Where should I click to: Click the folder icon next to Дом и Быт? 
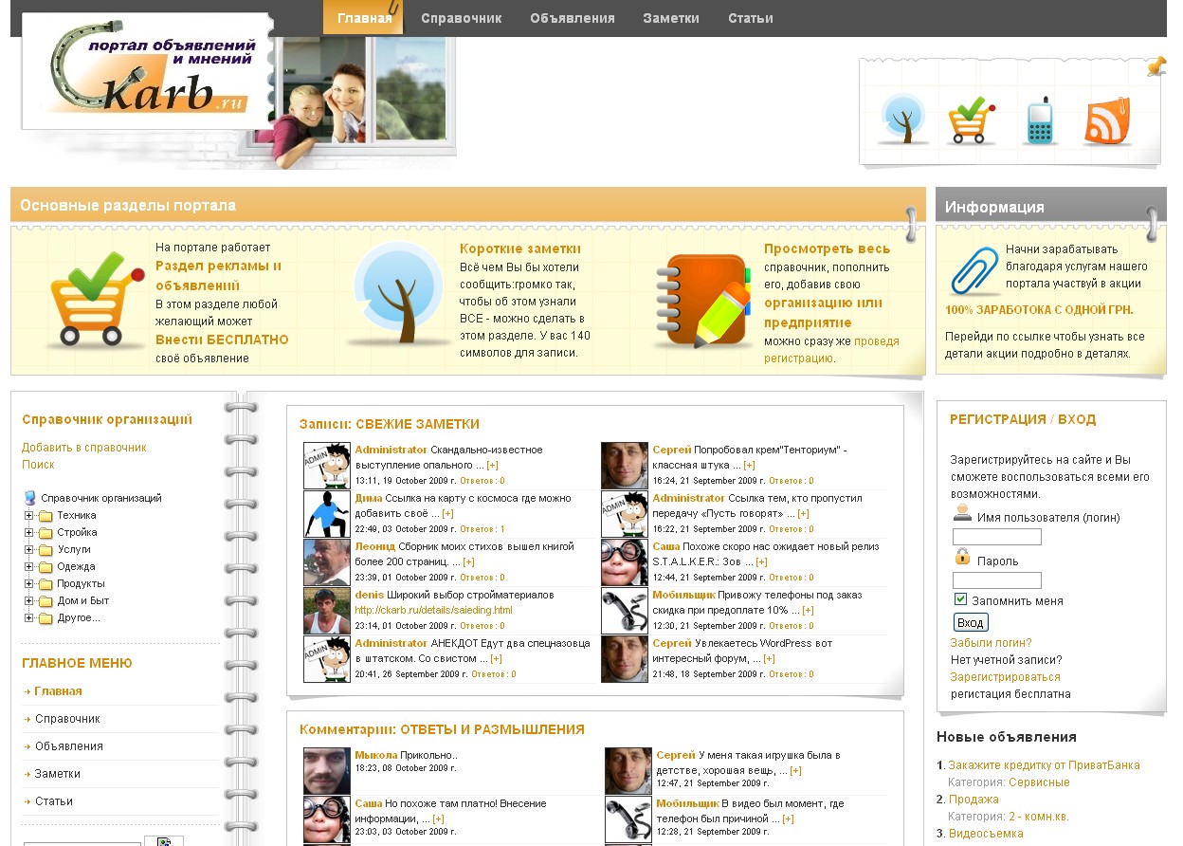coord(45,601)
